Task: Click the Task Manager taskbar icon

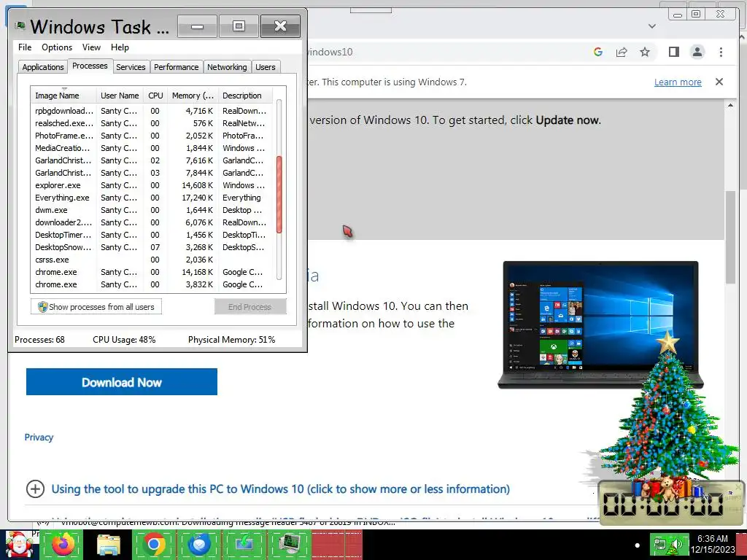Action: (290, 544)
